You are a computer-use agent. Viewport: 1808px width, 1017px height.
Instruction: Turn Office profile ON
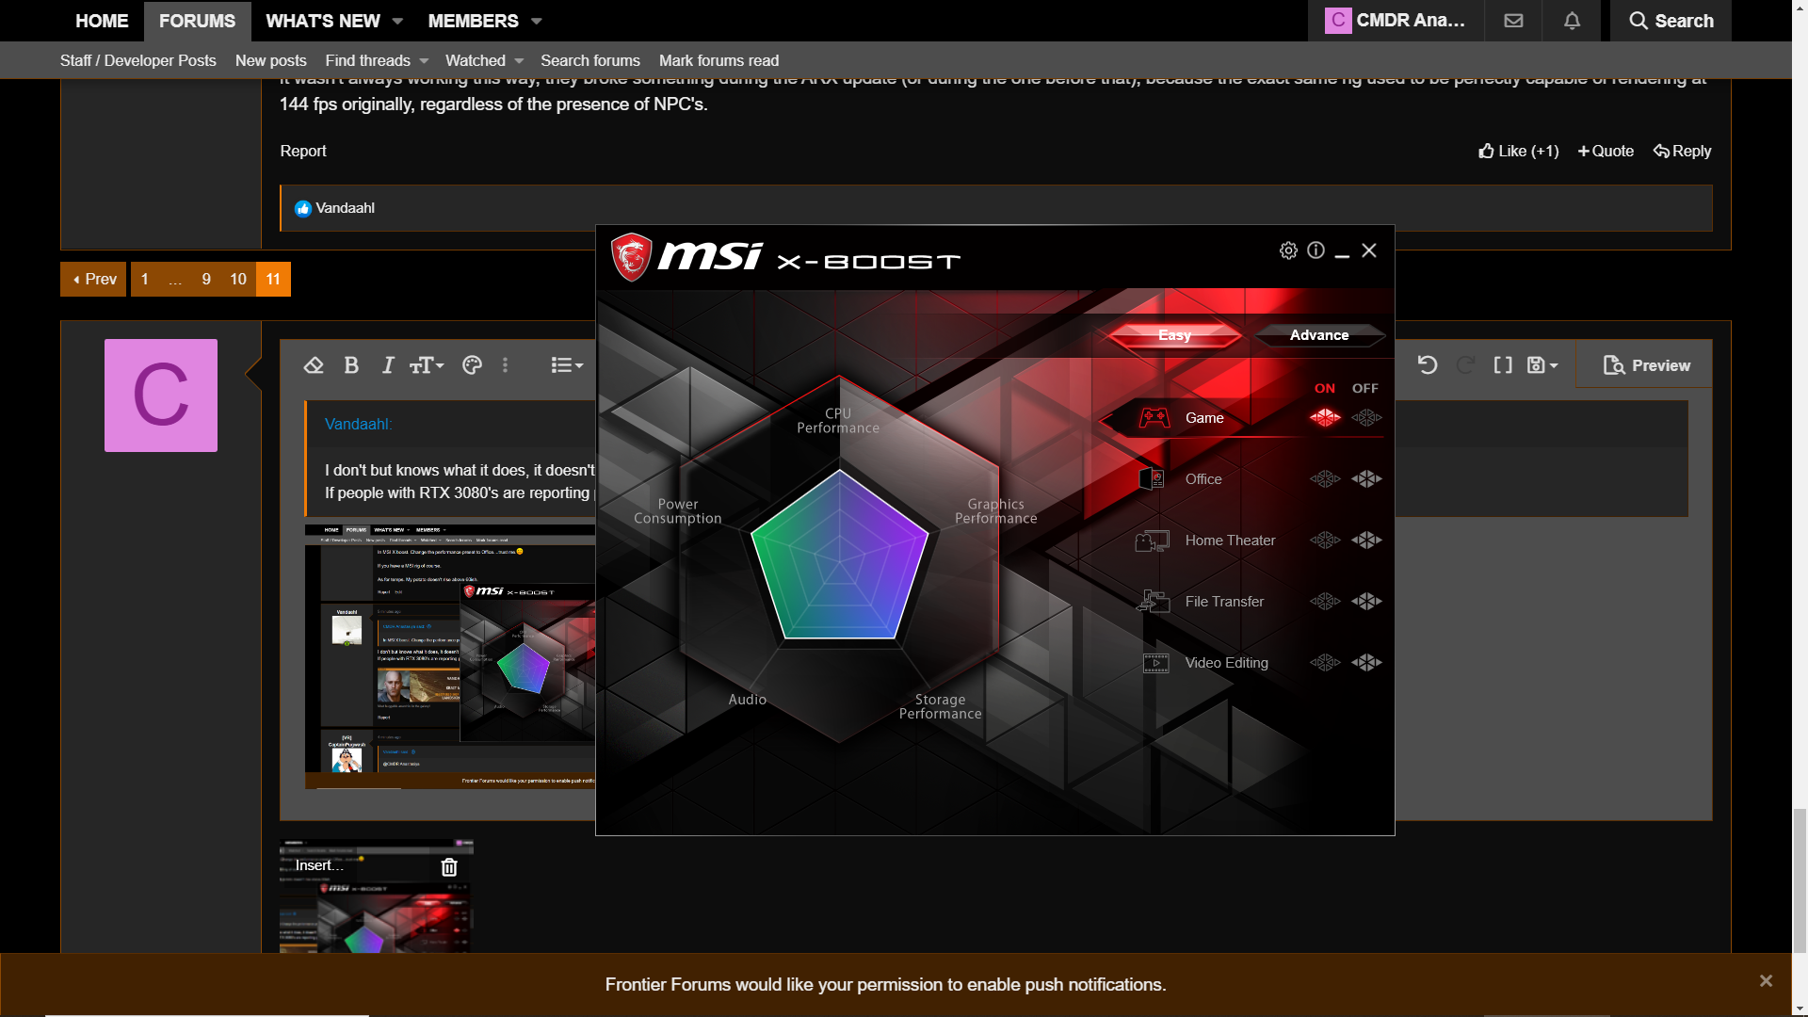point(1325,479)
